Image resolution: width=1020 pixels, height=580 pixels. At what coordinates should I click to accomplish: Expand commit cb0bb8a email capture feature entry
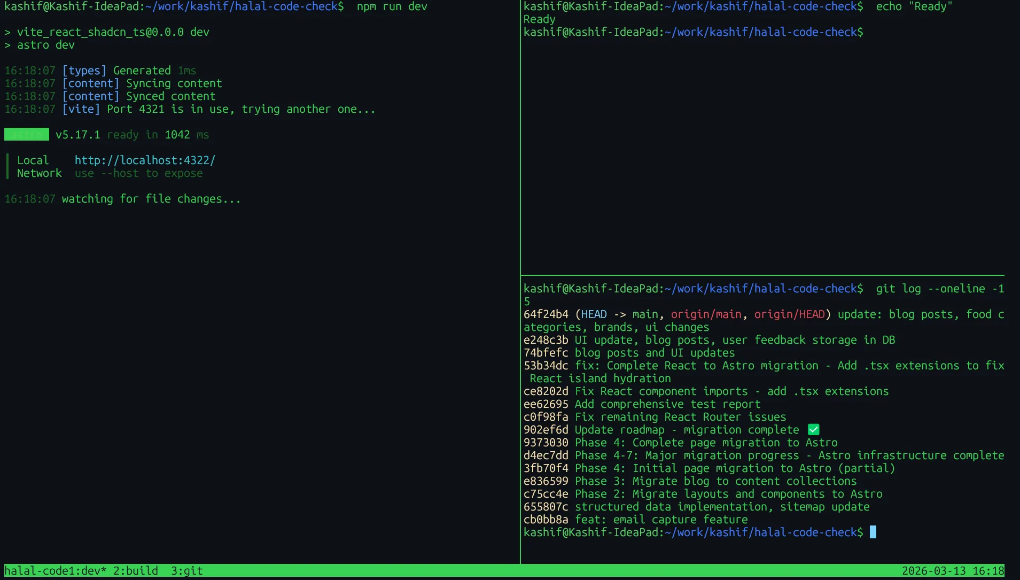[x=546, y=519]
